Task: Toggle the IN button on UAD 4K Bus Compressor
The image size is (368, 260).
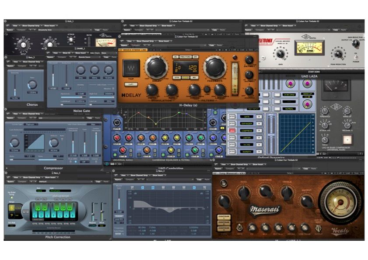Action: (347, 139)
